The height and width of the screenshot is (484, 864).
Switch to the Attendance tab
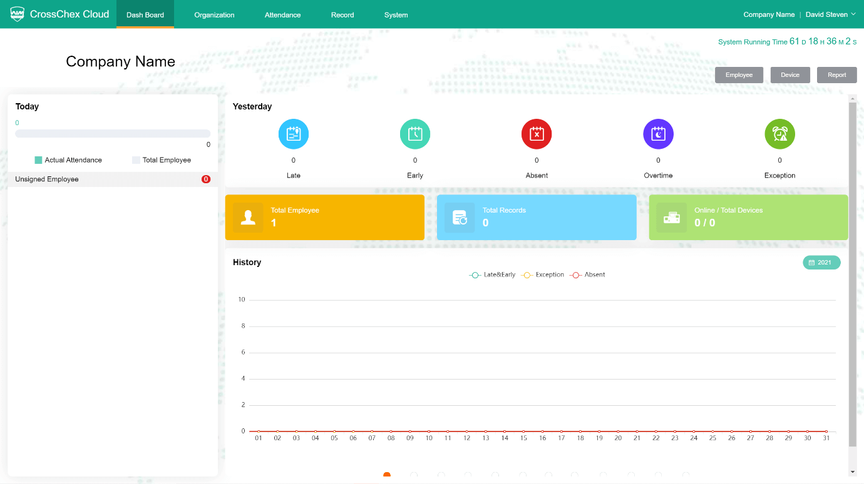pos(282,15)
